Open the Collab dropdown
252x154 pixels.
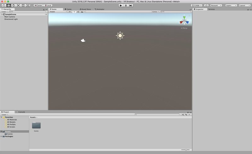pos(197,5)
